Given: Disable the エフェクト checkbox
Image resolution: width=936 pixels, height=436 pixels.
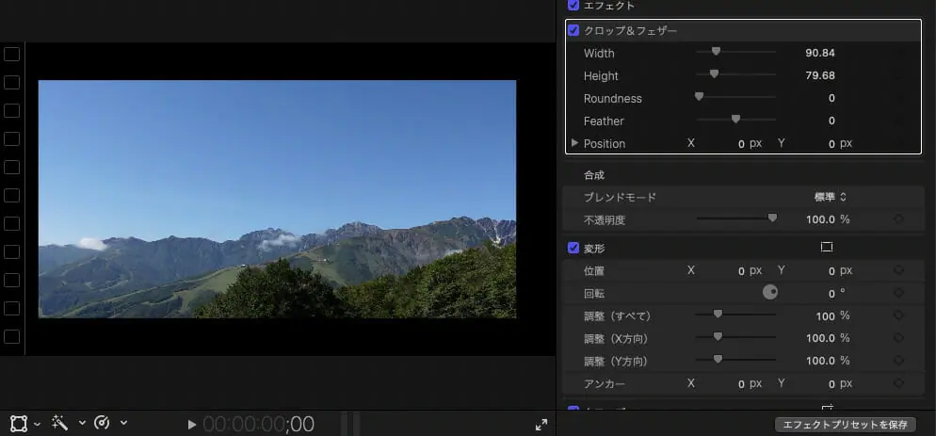Looking at the screenshot, I should tap(573, 6).
